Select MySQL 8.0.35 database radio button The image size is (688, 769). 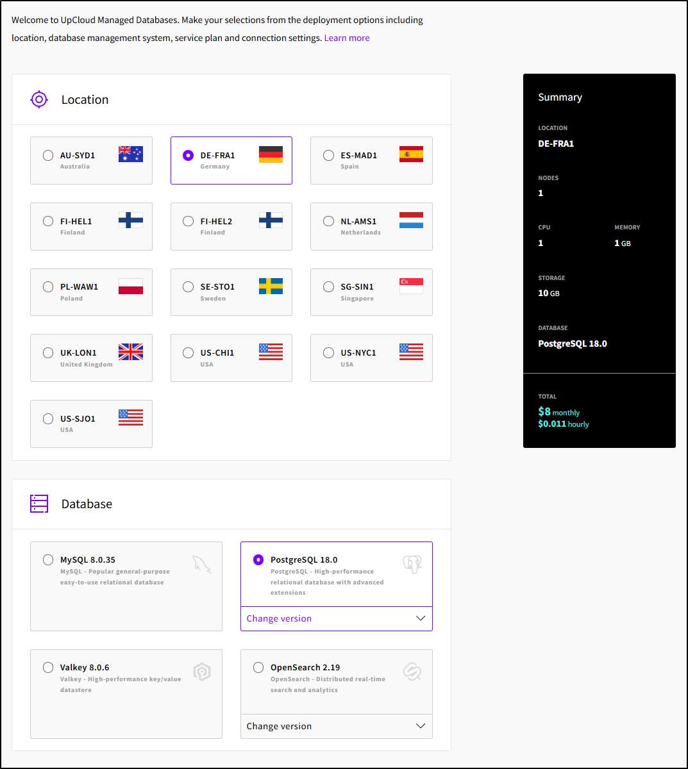pos(48,559)
